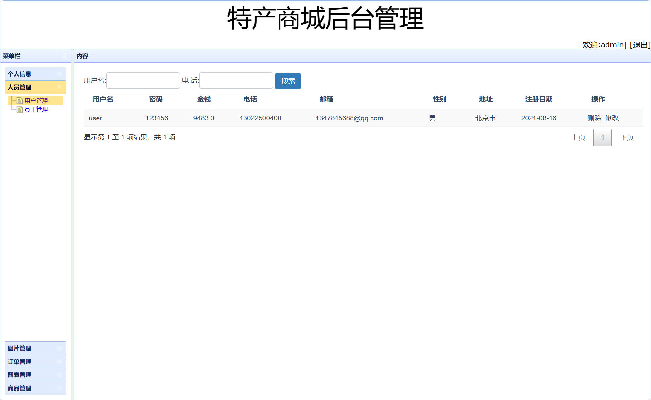
Task: Expand the 图片管理 section
Action: (59, 348)
